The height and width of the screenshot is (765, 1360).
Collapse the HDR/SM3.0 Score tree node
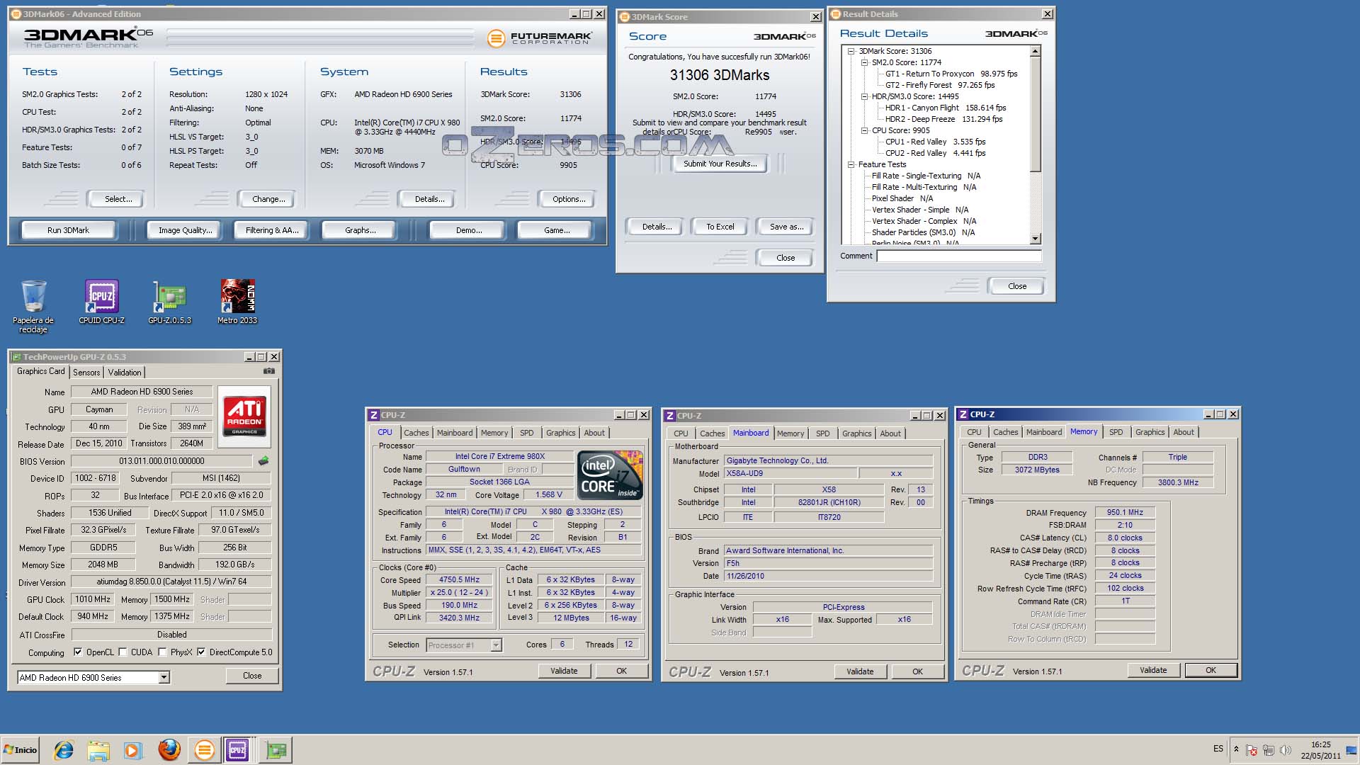[x=864, y=96]
